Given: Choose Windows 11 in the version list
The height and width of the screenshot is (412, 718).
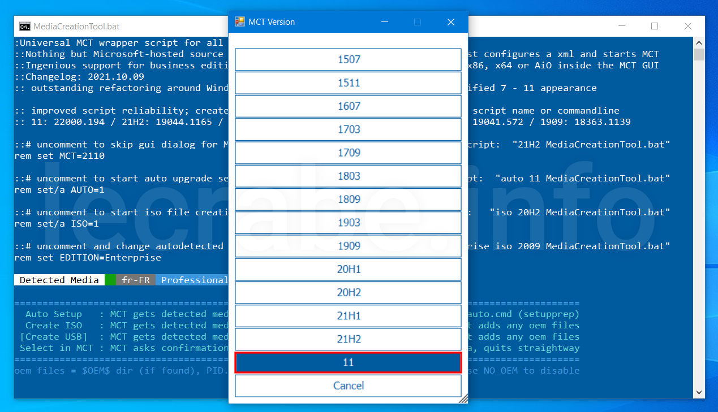Looking at the screenshot, I should 349,362.
